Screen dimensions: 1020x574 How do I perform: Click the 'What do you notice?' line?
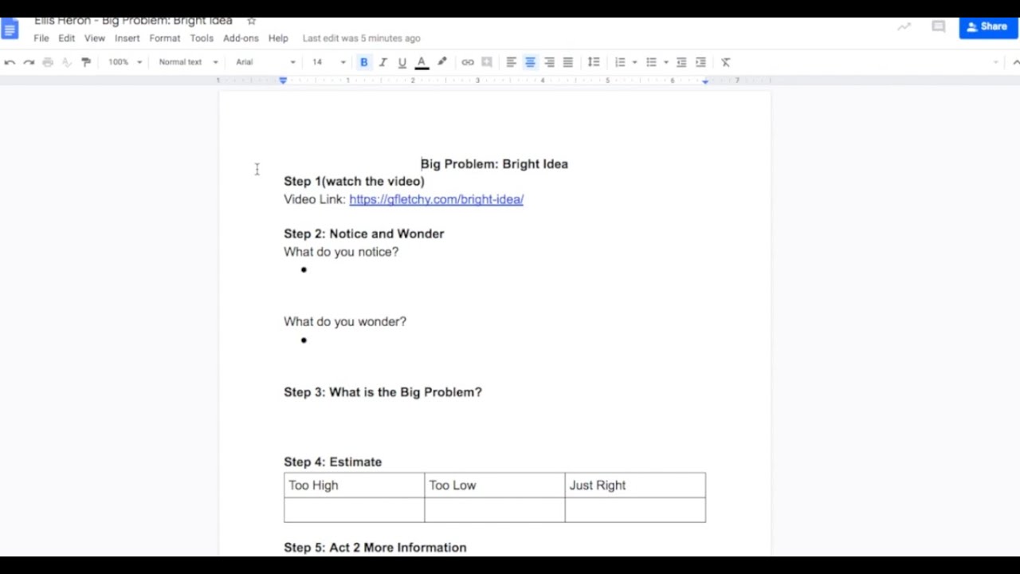pos(341,252)
